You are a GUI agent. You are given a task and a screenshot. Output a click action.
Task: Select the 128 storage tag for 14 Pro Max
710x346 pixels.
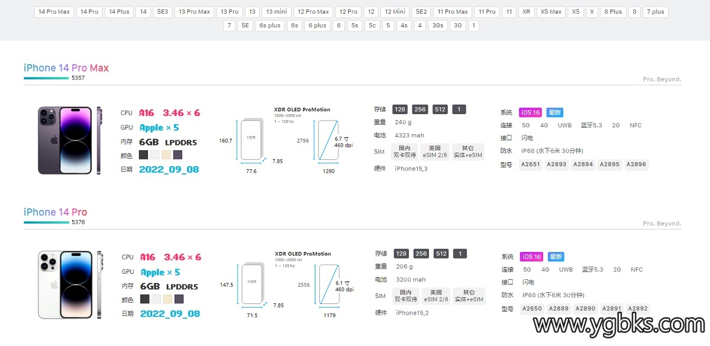(400, 109)
